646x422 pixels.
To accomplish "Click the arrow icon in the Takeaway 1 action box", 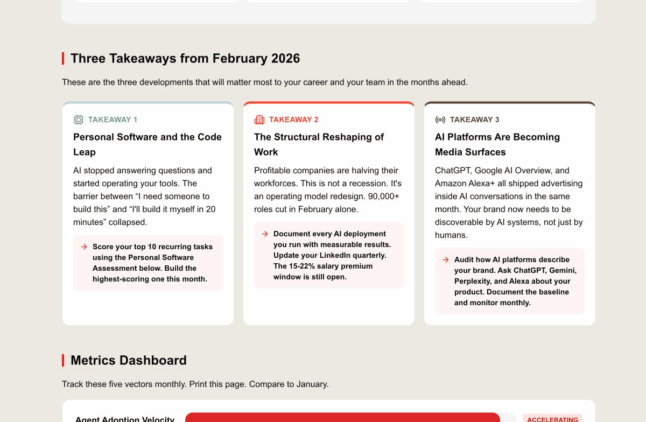I will click(84, 247).
